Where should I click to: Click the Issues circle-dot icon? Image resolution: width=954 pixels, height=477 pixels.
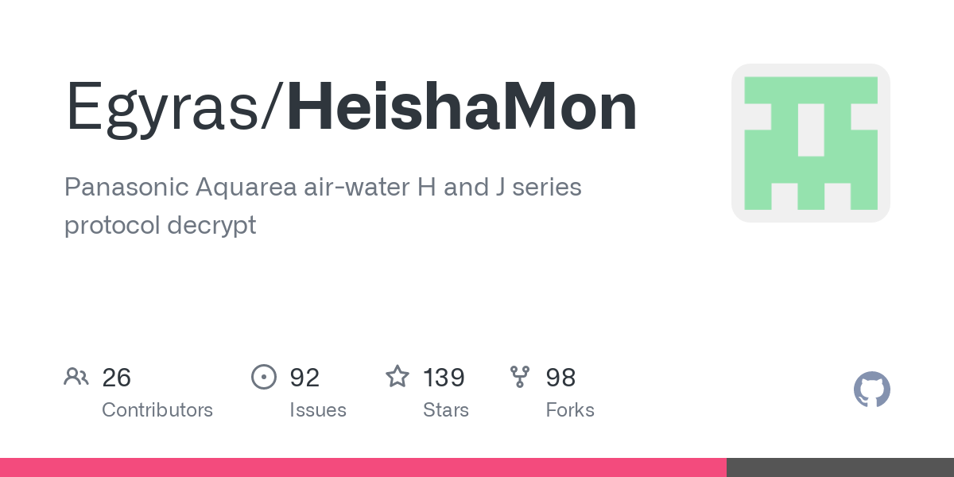pos(263,377)
